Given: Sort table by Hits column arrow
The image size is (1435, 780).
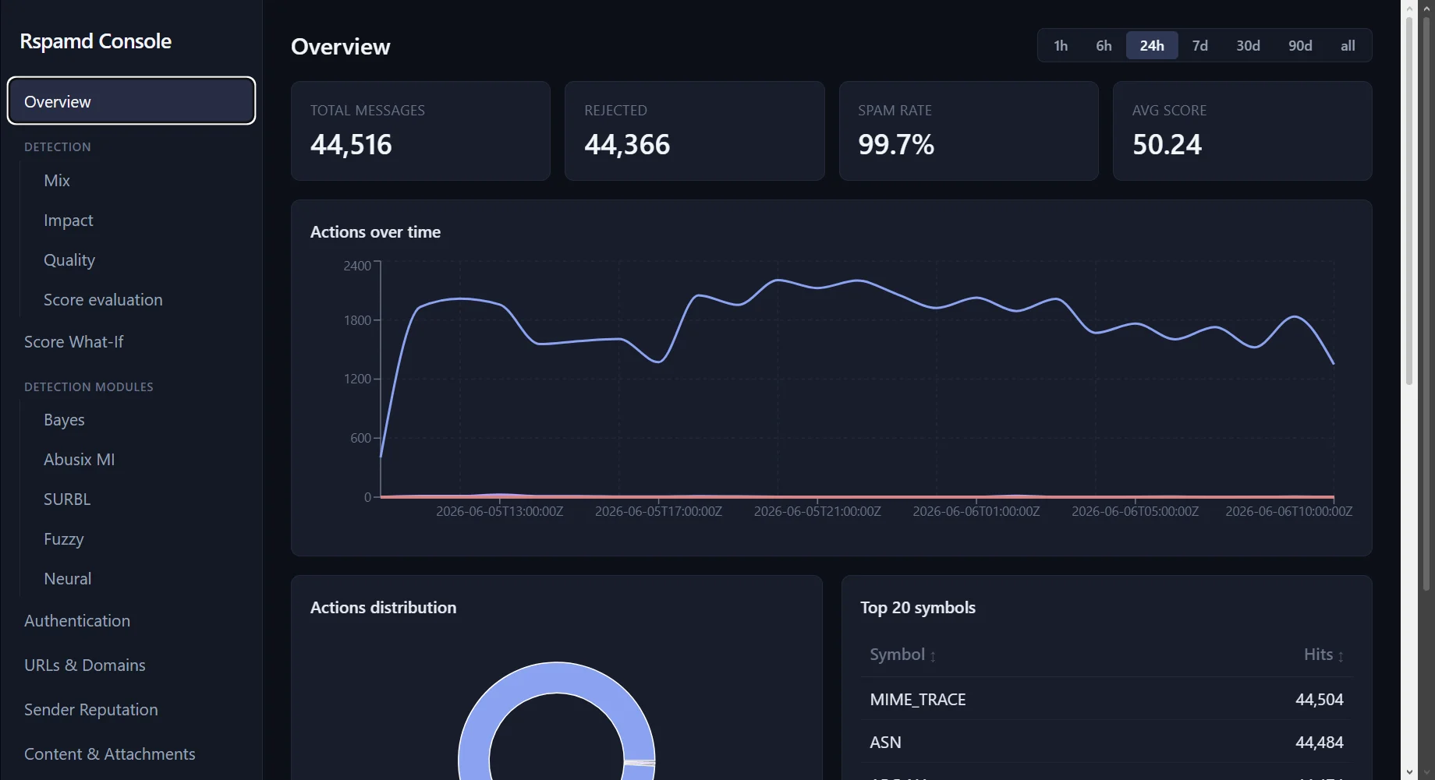Looking at the screenshot, I should [1341, 656].
